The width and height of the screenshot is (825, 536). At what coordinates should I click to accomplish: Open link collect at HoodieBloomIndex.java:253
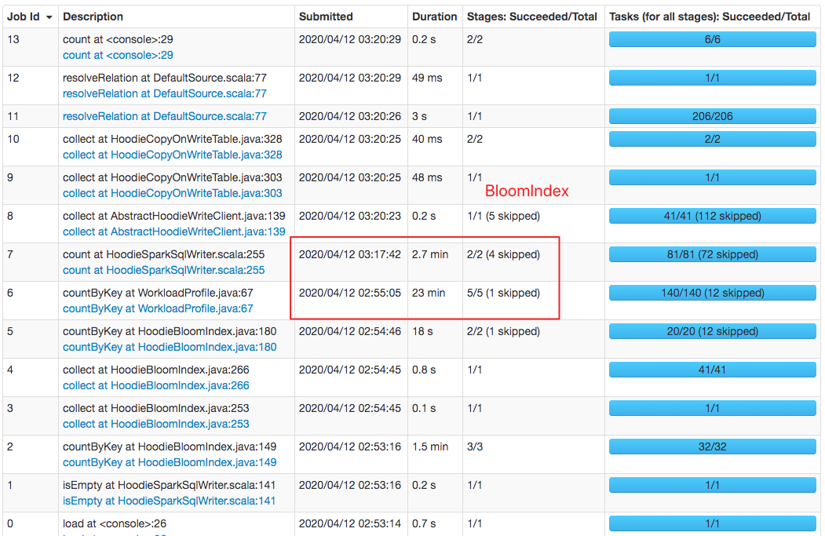click(155, 424)
